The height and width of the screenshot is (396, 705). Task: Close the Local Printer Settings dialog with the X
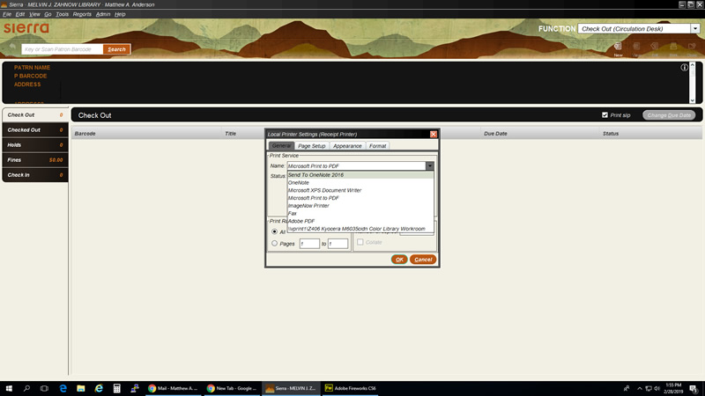point(433,135)
